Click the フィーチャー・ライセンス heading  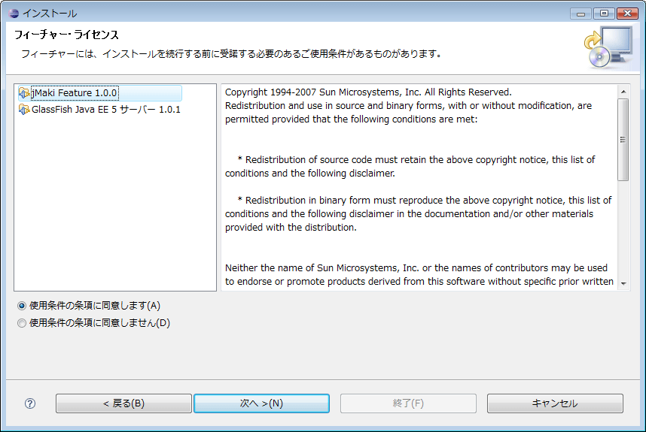point(67,35)
